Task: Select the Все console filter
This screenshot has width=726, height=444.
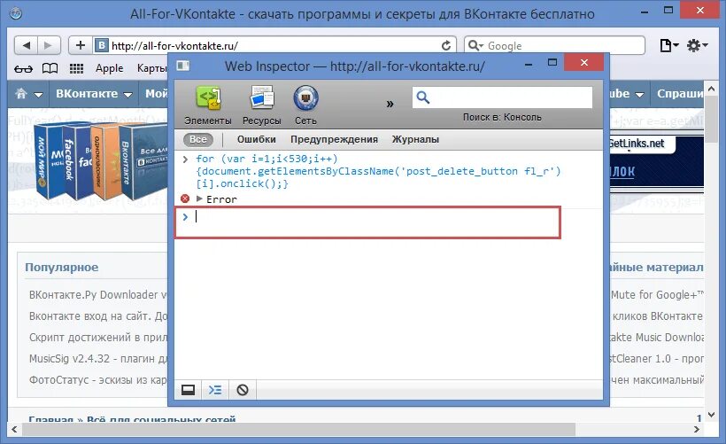Action: click(198, 139)
